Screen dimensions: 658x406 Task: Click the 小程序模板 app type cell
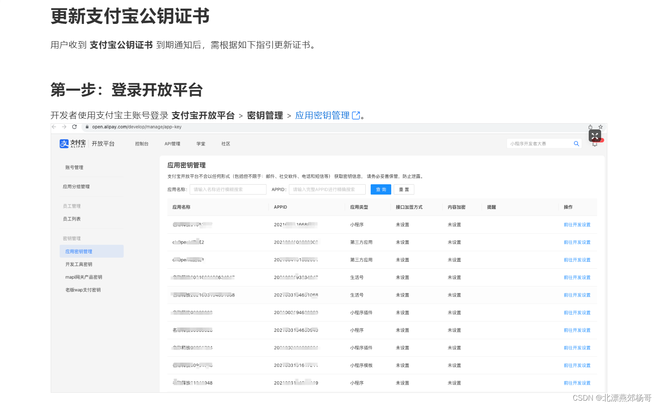coord(361,366)
